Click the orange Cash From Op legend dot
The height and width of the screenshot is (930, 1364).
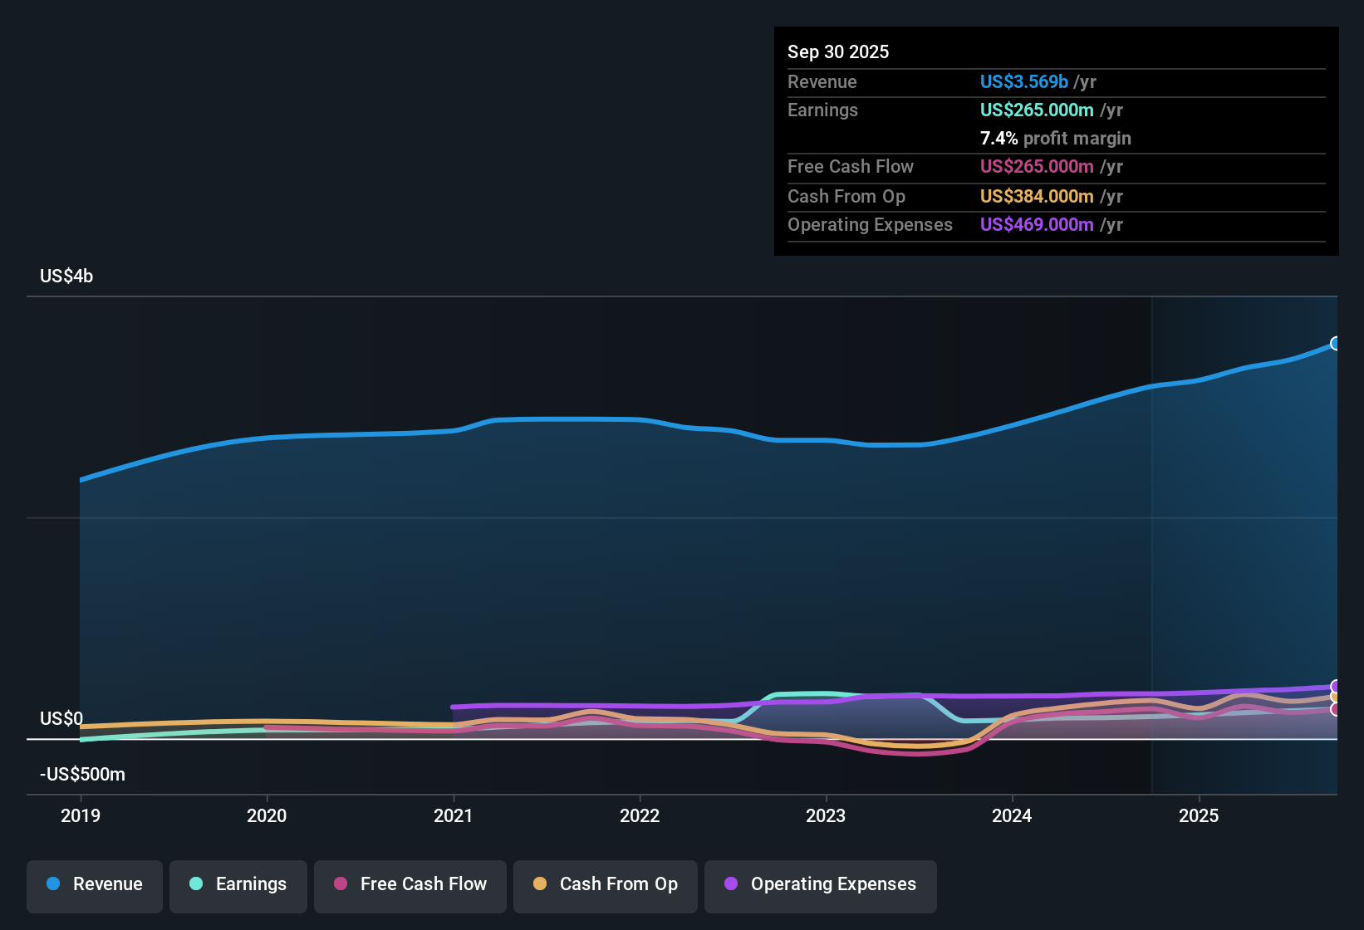coord(539,884)
